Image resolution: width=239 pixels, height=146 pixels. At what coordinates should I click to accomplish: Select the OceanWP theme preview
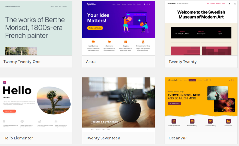pos(201,105)
